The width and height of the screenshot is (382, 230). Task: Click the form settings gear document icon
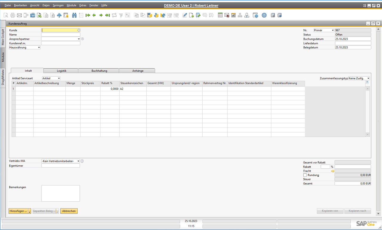pyautogui.click(x=191, y=15)
